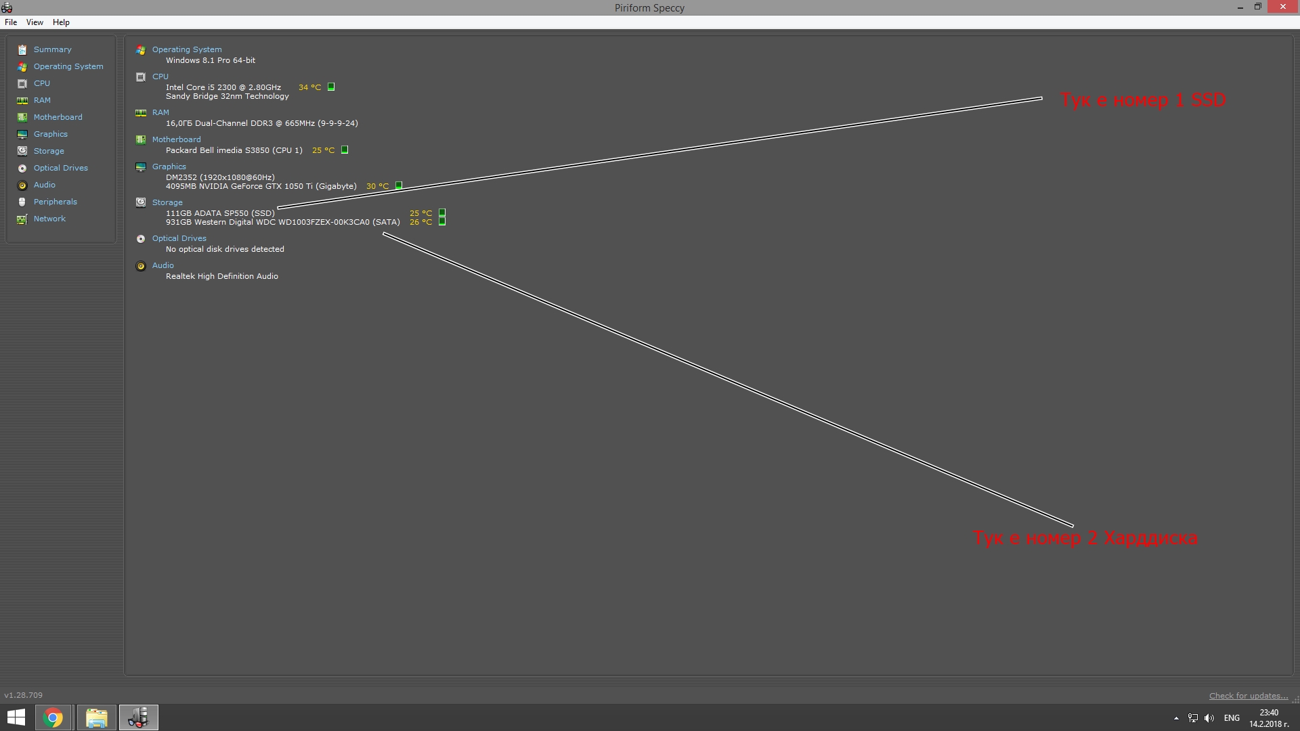Click the CPU icon in summary panel
Image resolution: width=1300 pixels, height=731 pixels.
[141, 76]
